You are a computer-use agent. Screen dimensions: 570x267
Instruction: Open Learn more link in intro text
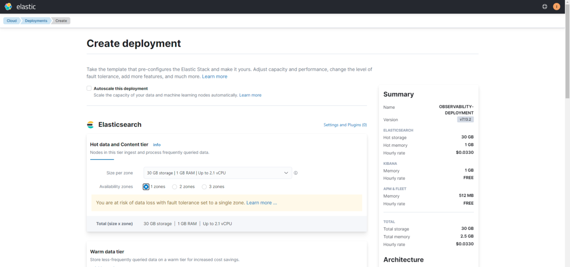[215, 76]
